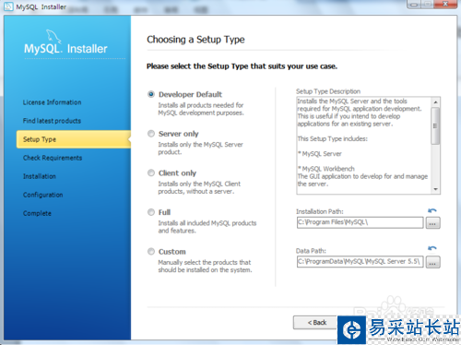This screenshot has width=461, height=345.
Task: Select the Setup Type step in sidebar
Action: (x=74, y=139)
